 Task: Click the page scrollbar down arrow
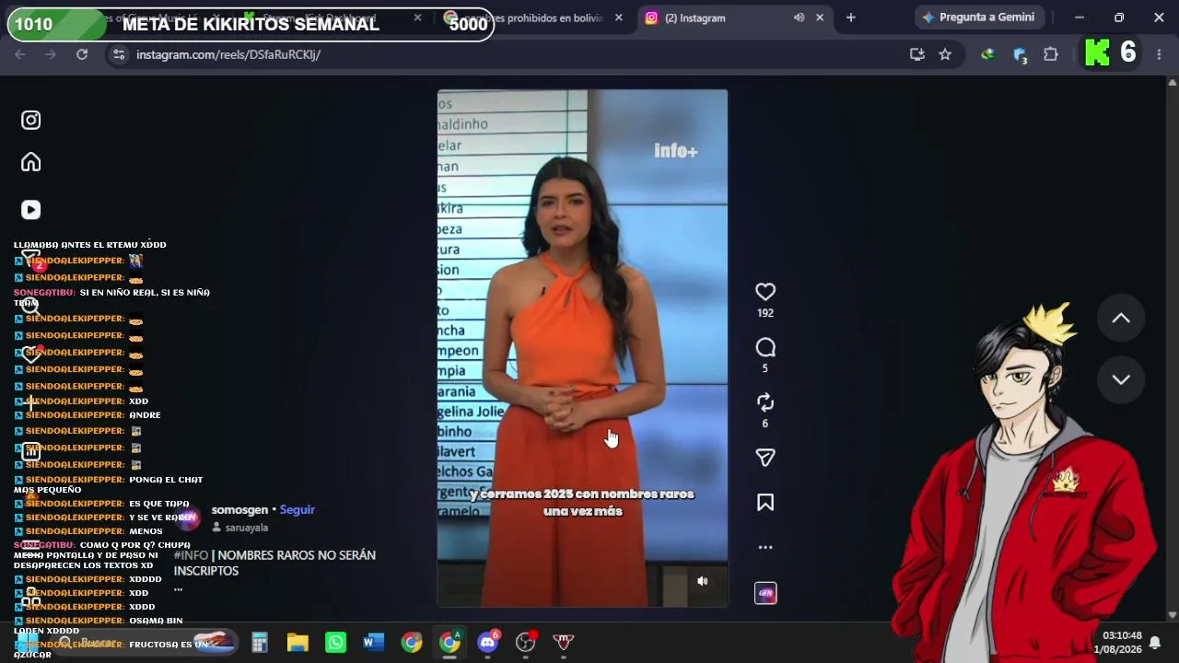tap(1173, 615)
